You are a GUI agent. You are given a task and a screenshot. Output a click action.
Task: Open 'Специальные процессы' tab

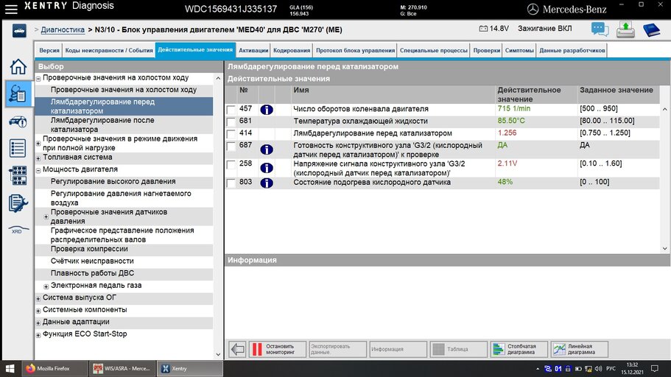(434, 51)
